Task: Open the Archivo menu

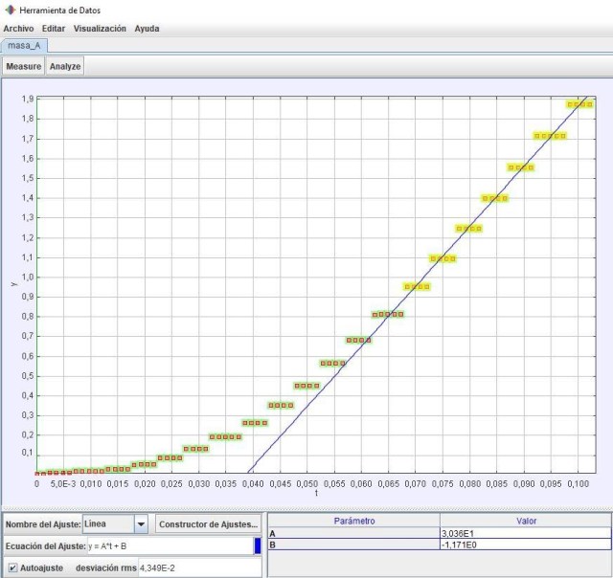Action: [18, 29]
